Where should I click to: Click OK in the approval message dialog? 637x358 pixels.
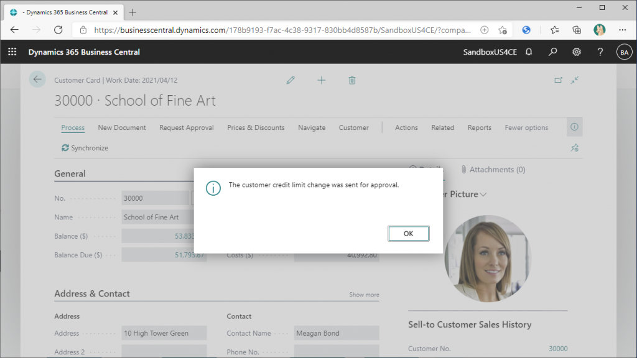pyautogui.click(x=408, y=234)
